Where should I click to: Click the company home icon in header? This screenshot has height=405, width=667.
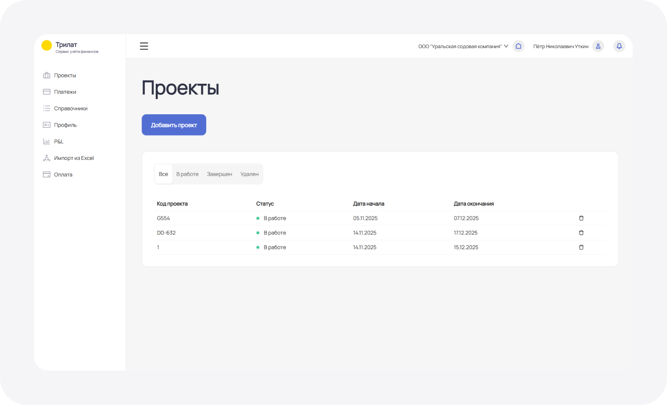518,46
